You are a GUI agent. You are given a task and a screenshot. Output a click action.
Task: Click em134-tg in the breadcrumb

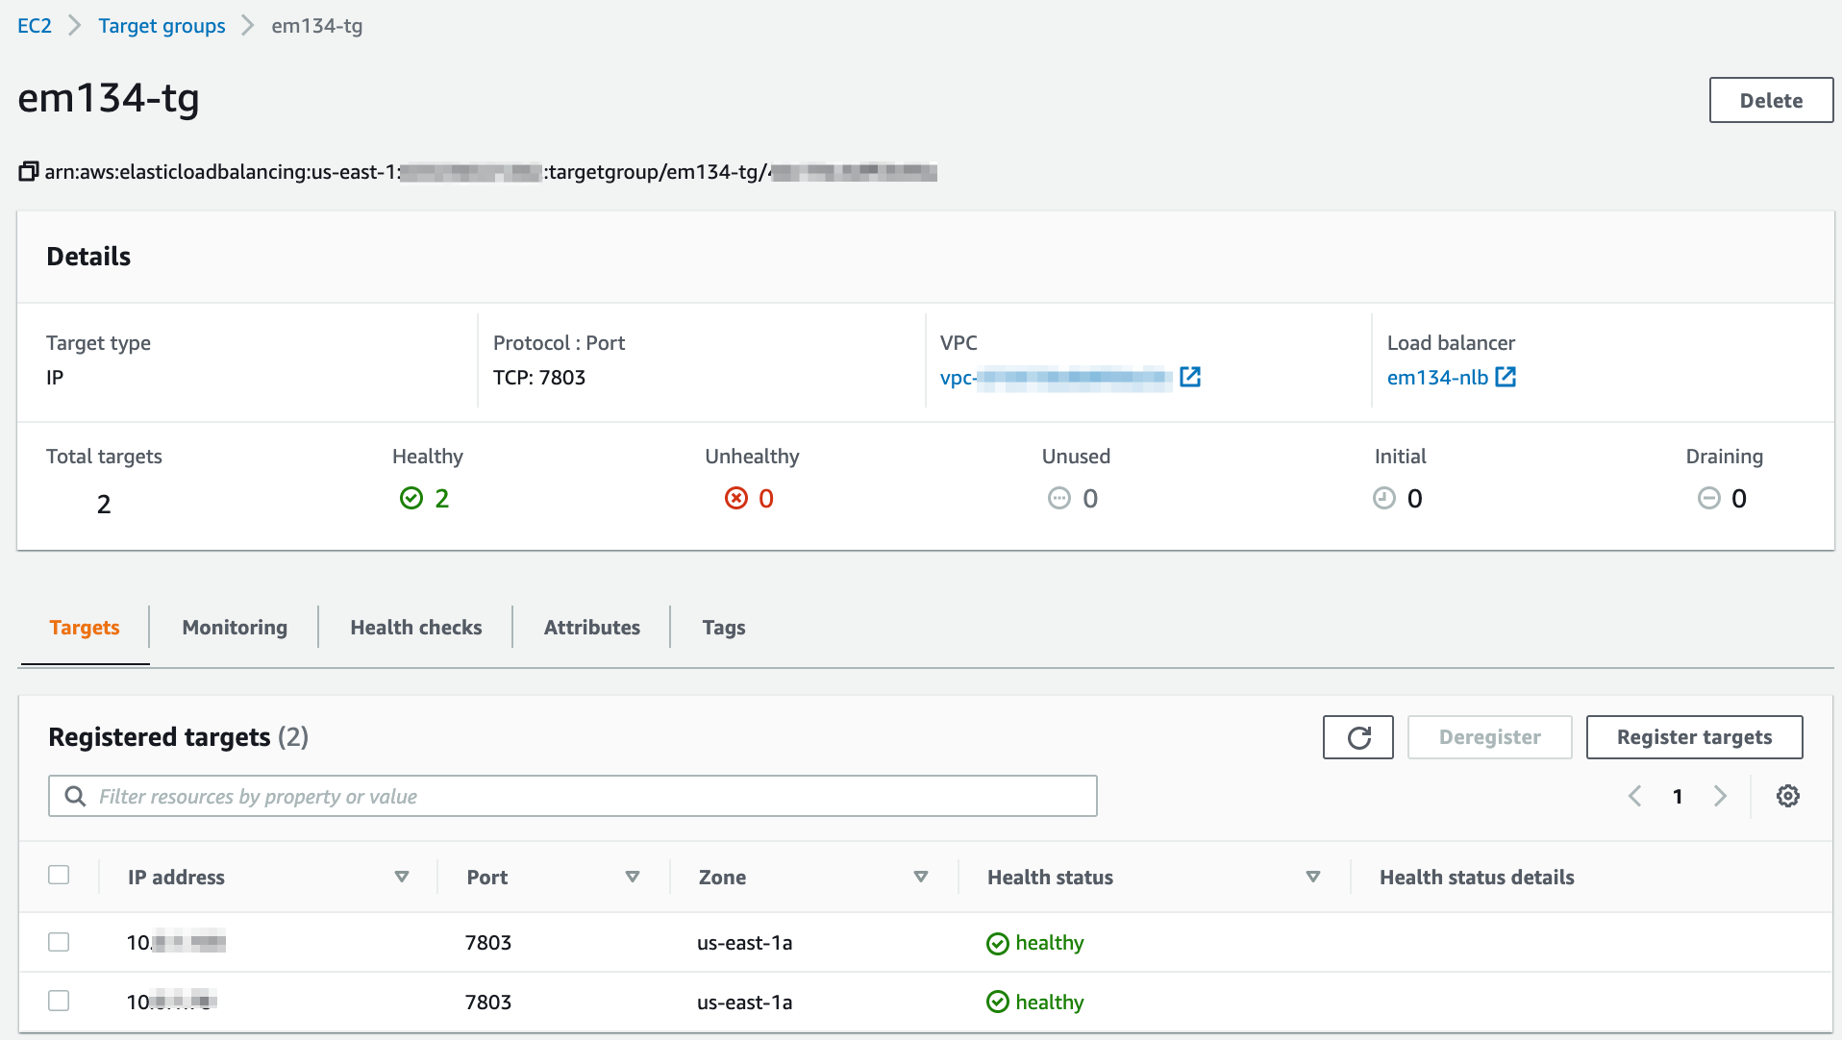(x=317, y=26)
